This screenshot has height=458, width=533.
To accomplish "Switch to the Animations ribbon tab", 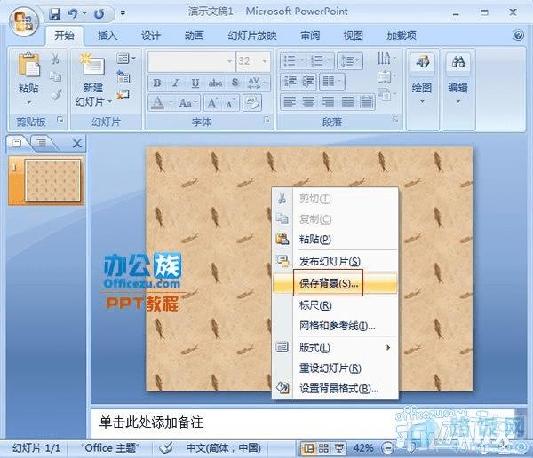I will (x=194, y=36).
